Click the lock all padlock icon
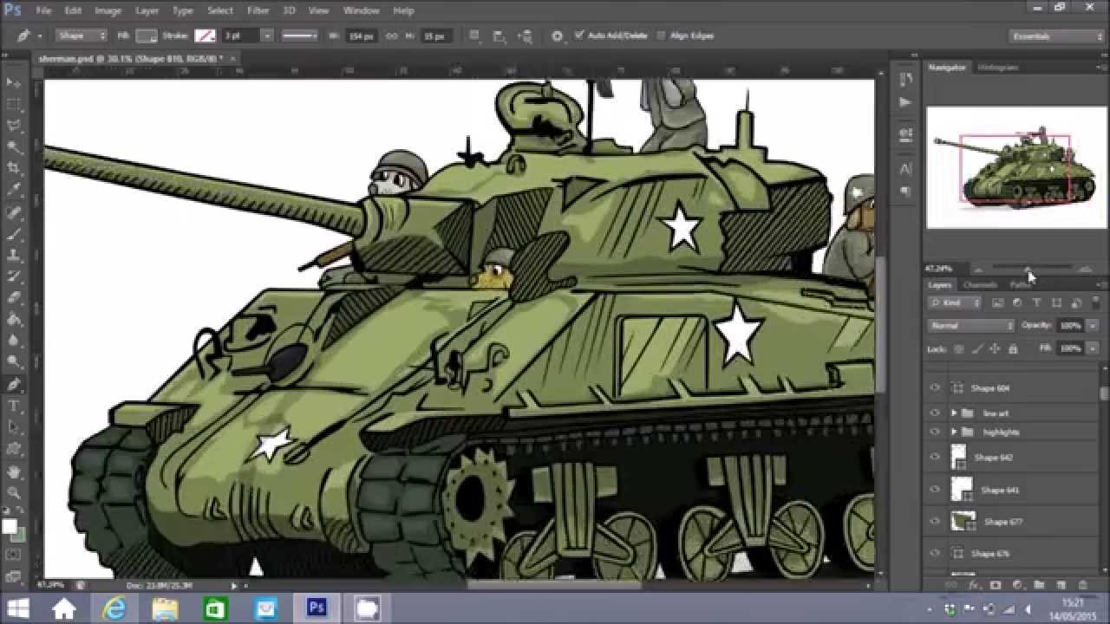This screenshot has height=624, width=1110. tap(1012, 348)
